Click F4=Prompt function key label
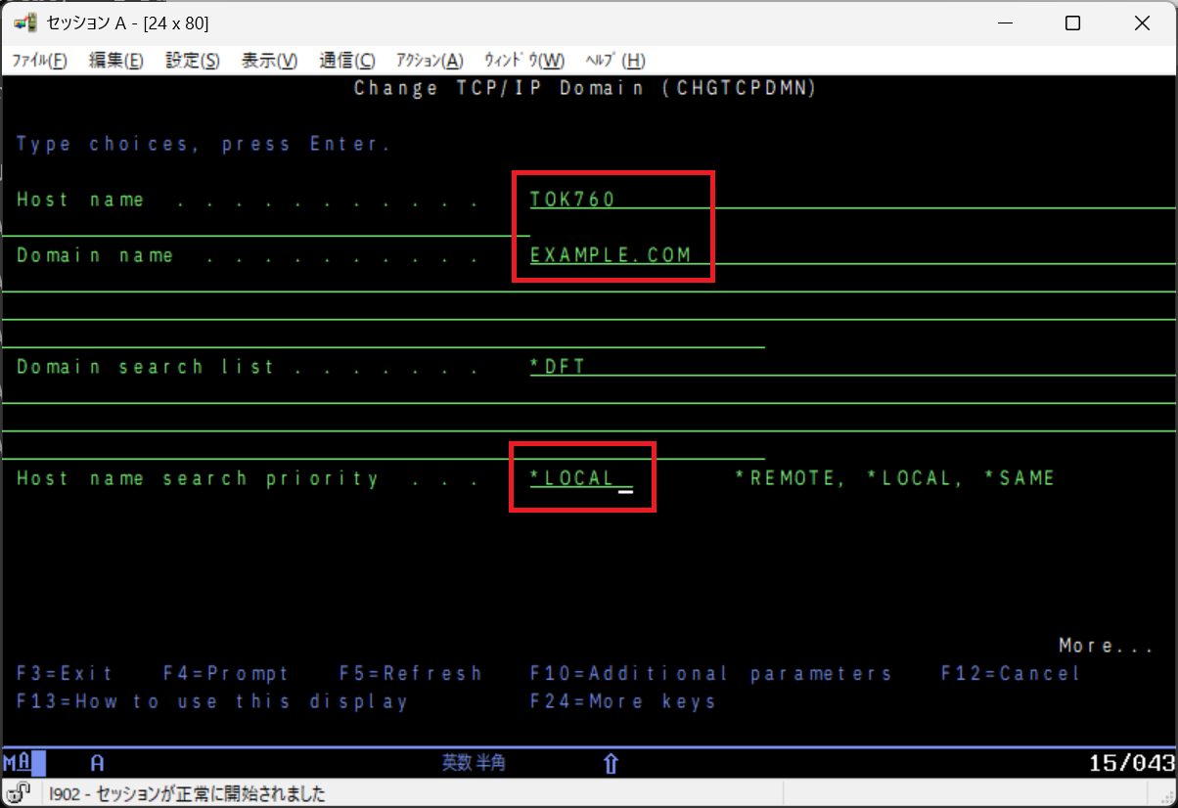The width and height of the screenshot is (1178, 808). [226, 673]
